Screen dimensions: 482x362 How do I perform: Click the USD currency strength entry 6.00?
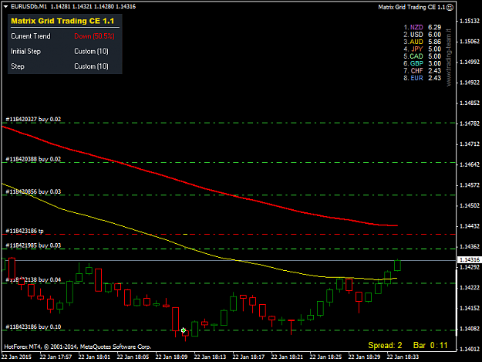pyautogui.click(x=422, y=35)
